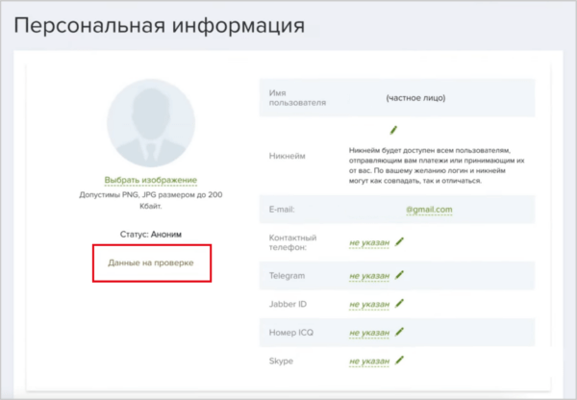Click the 'Контактный телефон:' label
Image resolution: width=577 pixels, height=400 pixels.
tap(293, 242)
